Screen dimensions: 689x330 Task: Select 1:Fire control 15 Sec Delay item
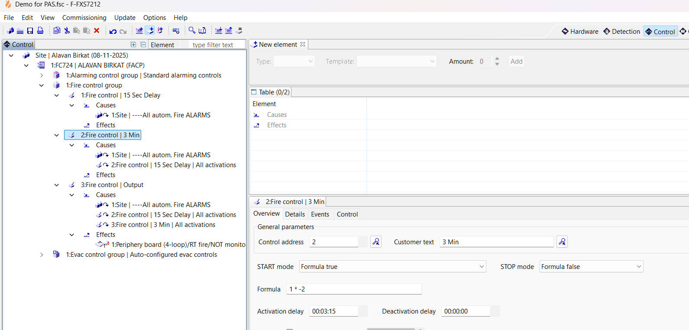click(x=120, y=95)
